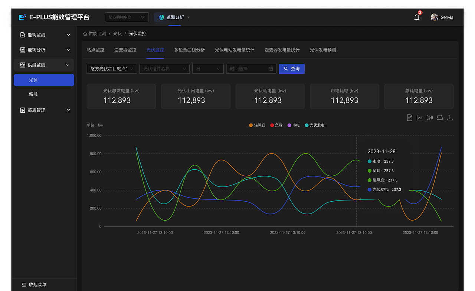Screen dimensions: 475x291
Task: Toggle the 辐照度 legend series
Action: pyautogui.click(x=257, y=125)
